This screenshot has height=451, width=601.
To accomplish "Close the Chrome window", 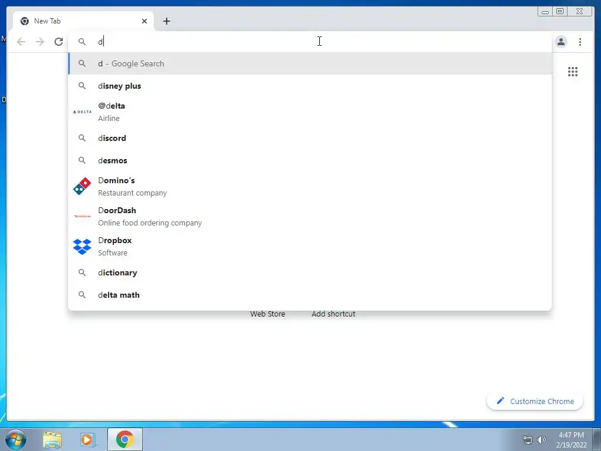I will point(580,12).
